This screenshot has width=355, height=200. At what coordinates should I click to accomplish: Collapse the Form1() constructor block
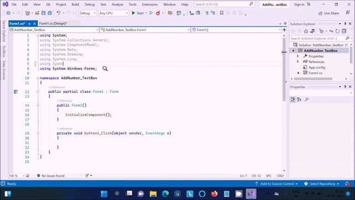coord(38,105)
